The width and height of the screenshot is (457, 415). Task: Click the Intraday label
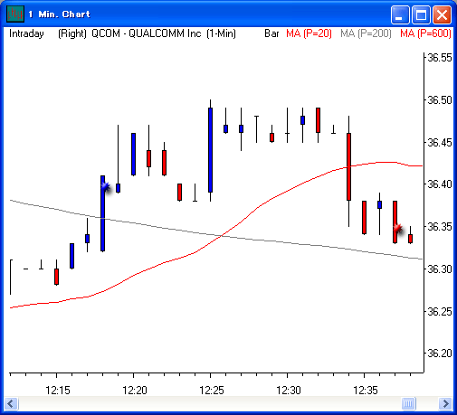coord(26,33)
